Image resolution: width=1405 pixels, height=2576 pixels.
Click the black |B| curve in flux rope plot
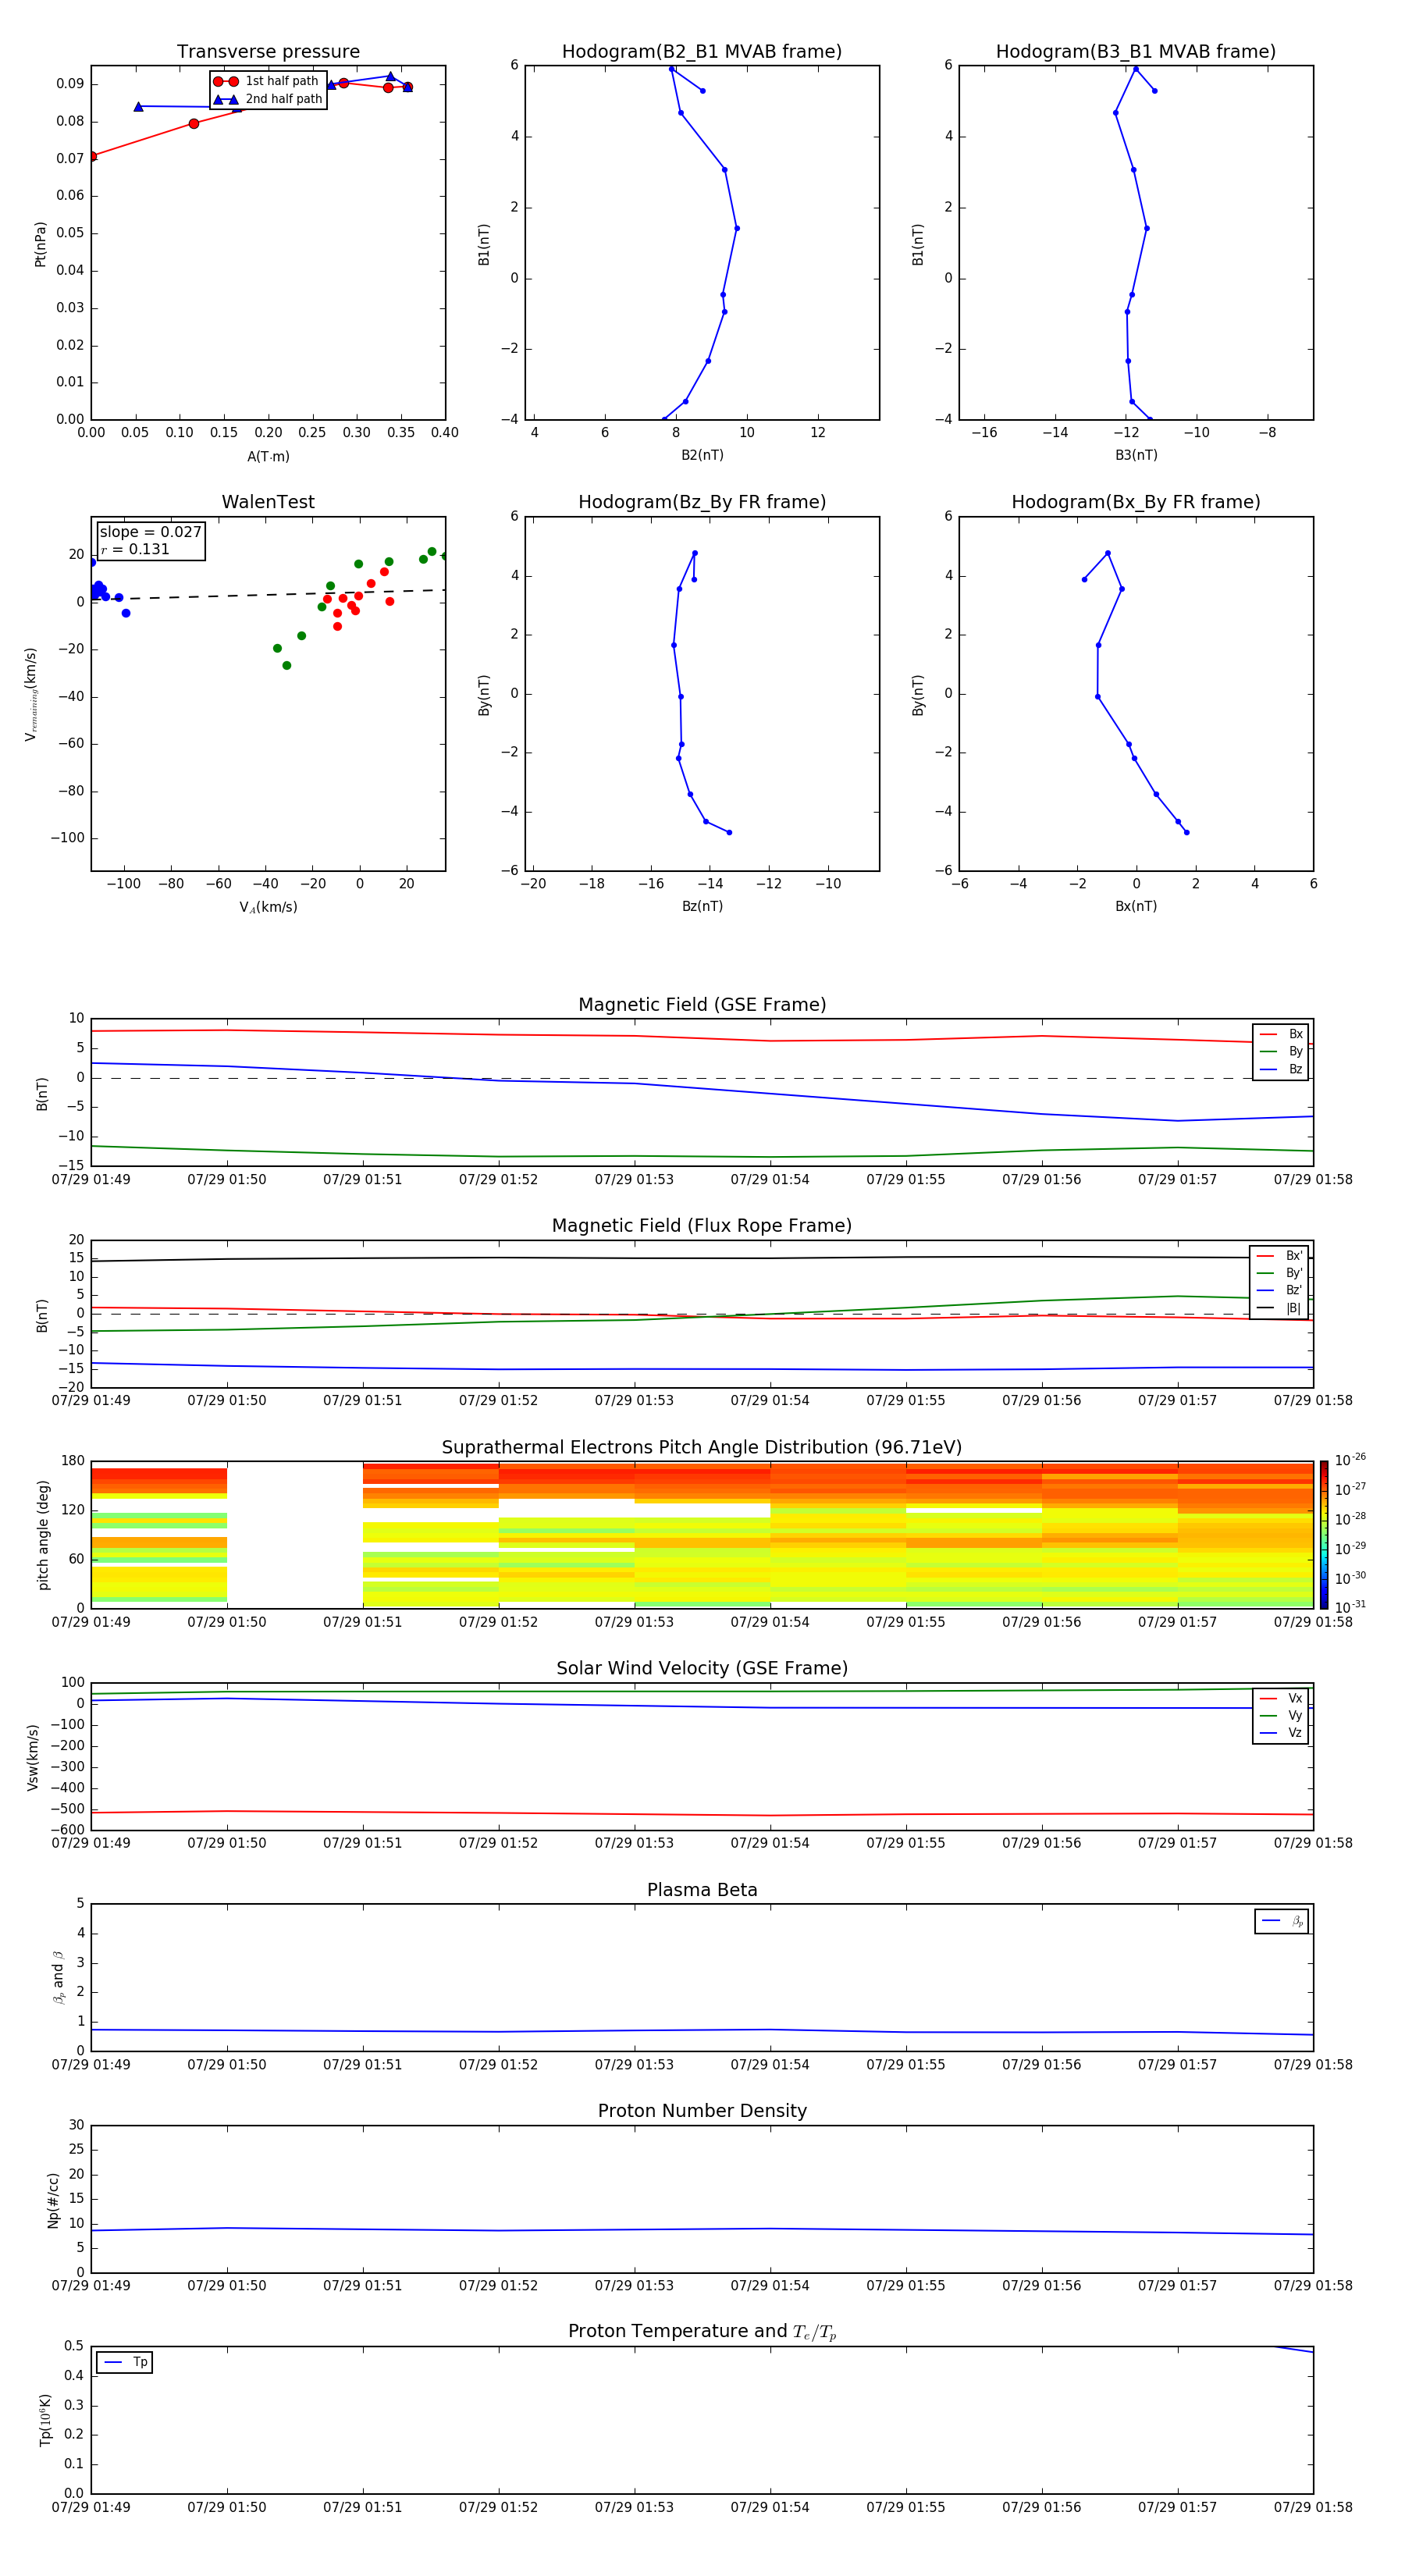[x=702, y=1258]
